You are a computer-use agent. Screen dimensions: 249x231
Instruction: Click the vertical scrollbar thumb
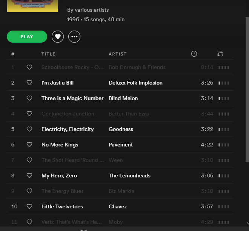[x=247, y=89]
